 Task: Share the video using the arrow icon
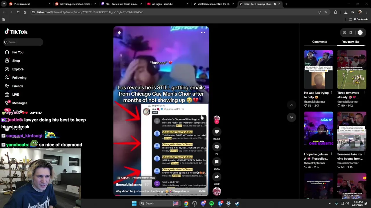tap(217, 177)
